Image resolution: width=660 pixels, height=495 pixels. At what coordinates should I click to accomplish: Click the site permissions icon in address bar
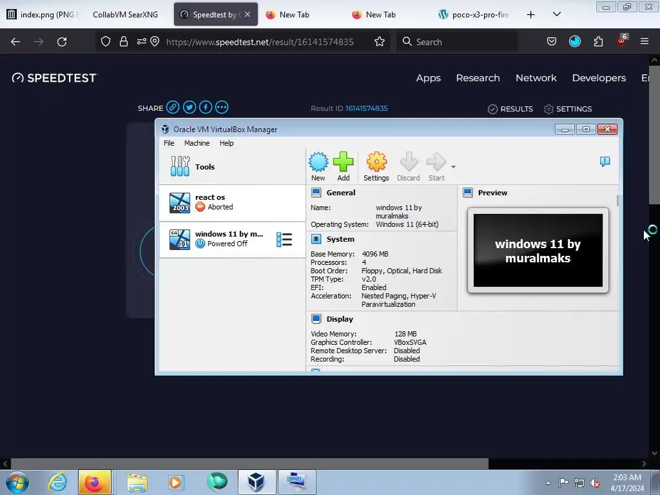click(x=141, y=41)
